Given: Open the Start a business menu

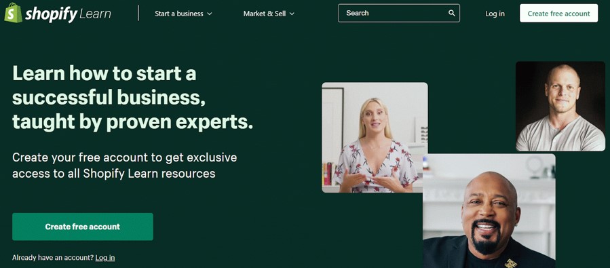Looking at the screenshot, I should 183,14.
